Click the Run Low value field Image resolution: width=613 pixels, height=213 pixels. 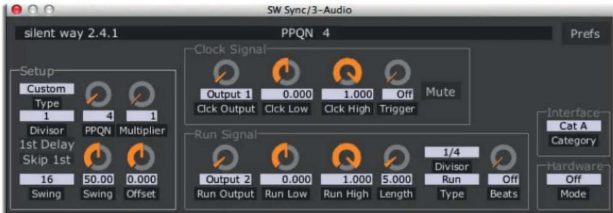(x=287, y=179)
